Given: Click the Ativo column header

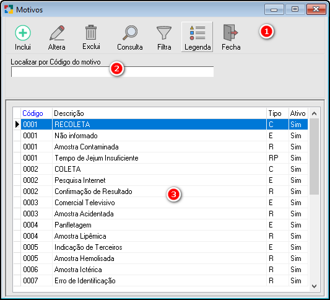Looking at the screenshot, I should point(298,113).
